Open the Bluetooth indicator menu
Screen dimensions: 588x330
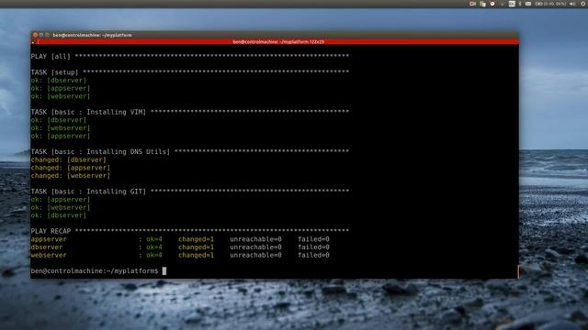point(520,4)
